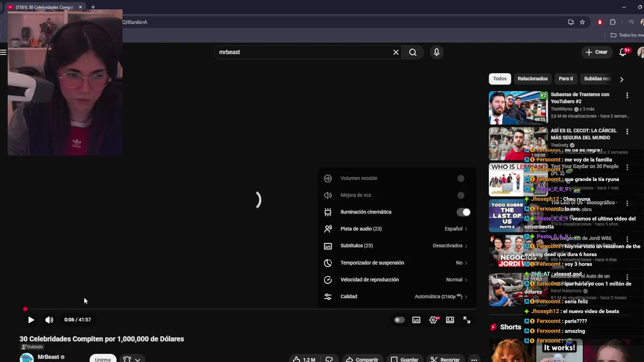Screen dimensions: 644x362
Task: Enter fullscreen mode
Action: click(467, 320)
